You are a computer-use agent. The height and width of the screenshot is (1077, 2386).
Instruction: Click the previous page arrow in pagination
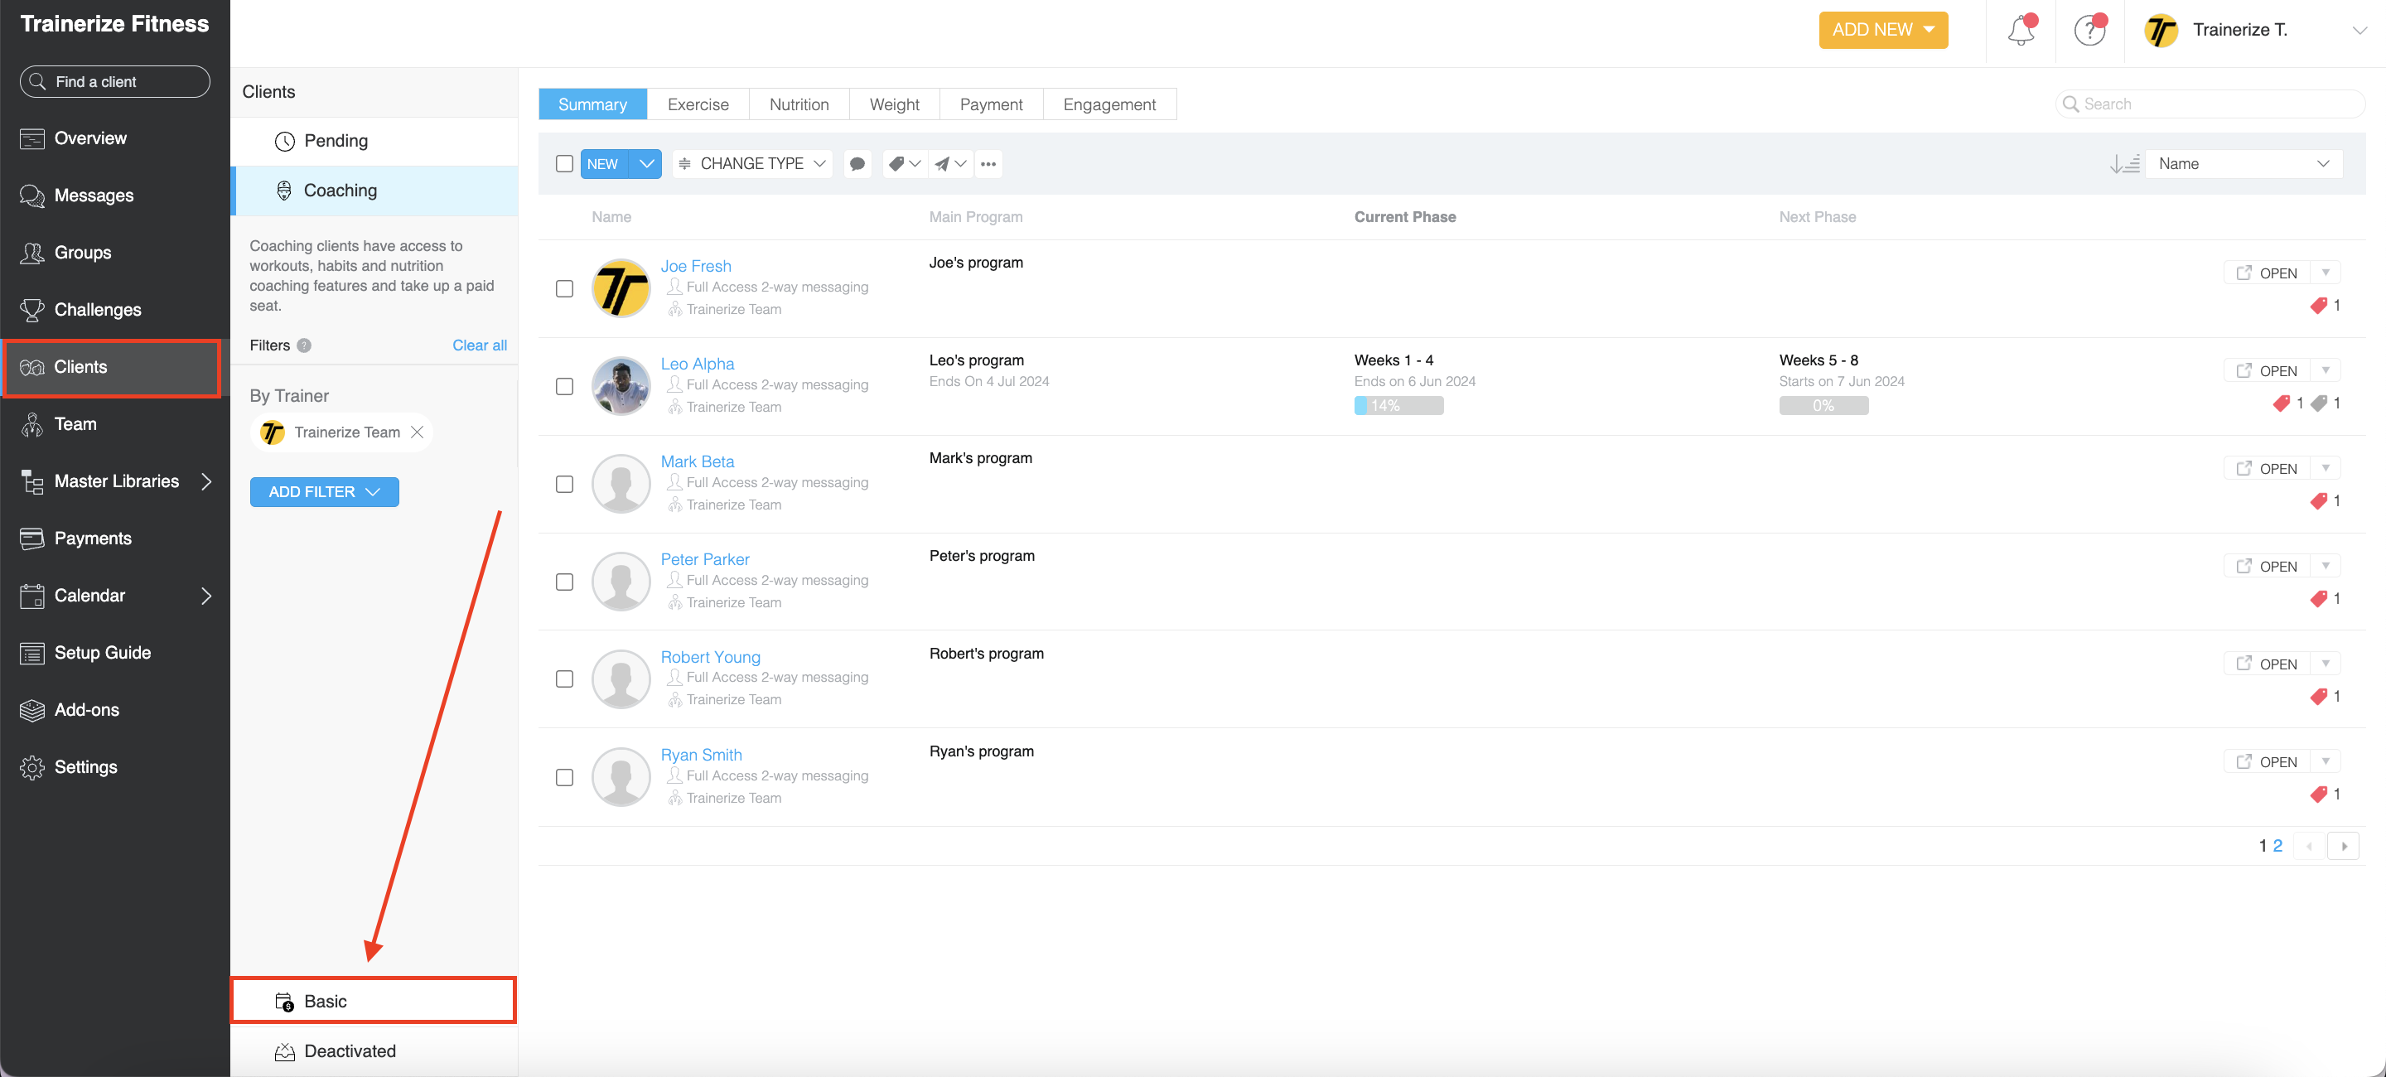pos(2309,847)
